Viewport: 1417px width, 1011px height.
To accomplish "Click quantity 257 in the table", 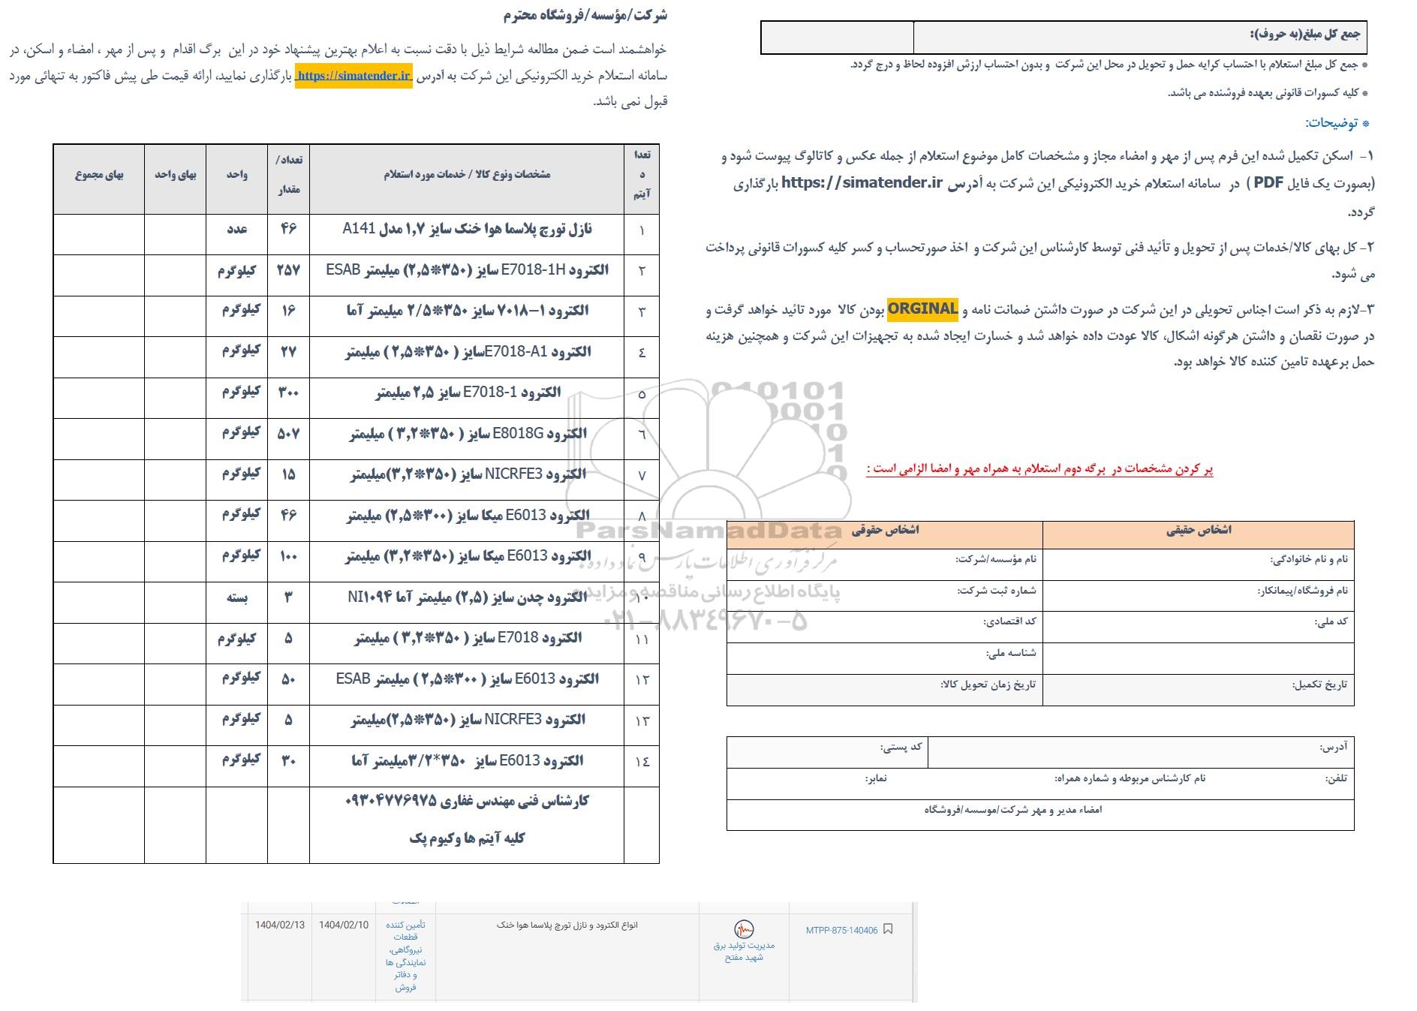I will [x=289, y=270].
